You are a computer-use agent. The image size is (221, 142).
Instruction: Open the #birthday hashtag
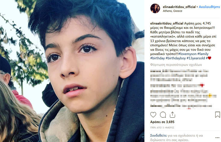(x=158, y=58)
